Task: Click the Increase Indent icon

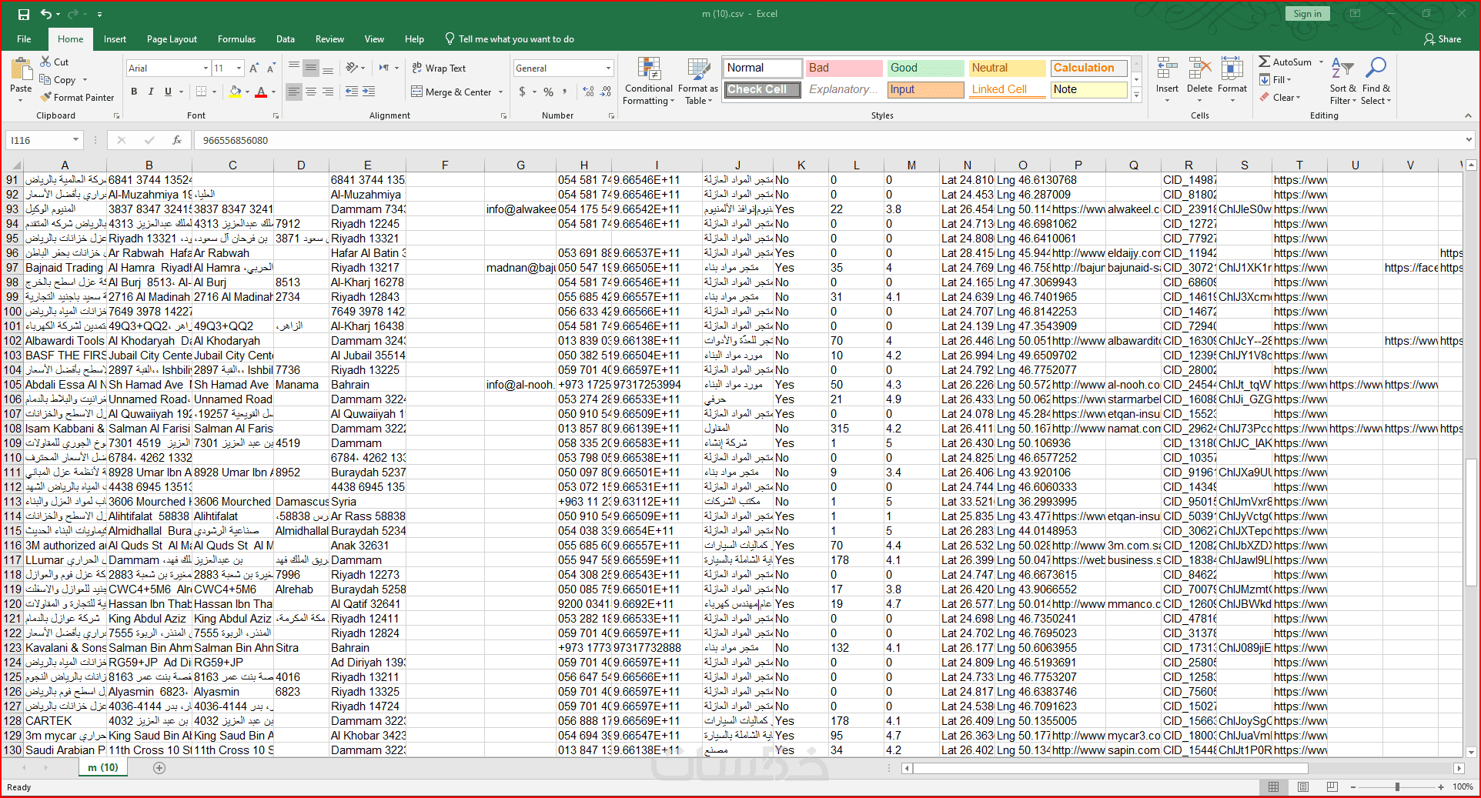Action: [x=369, y=92]
